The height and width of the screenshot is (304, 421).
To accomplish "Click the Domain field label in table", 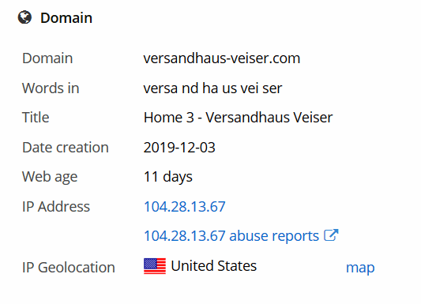I will point(47,58).
